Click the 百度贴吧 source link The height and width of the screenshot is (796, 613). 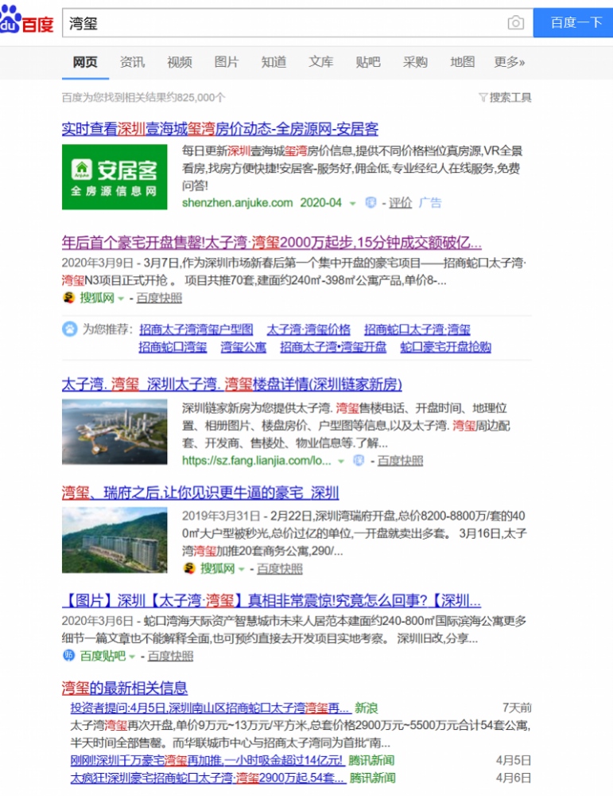pyautogui.click(x=103, y=656)
